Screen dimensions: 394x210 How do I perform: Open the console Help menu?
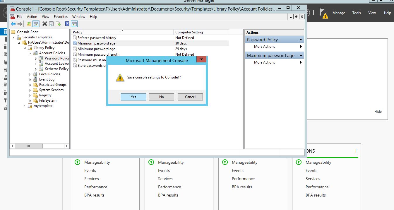coord(93,17)
